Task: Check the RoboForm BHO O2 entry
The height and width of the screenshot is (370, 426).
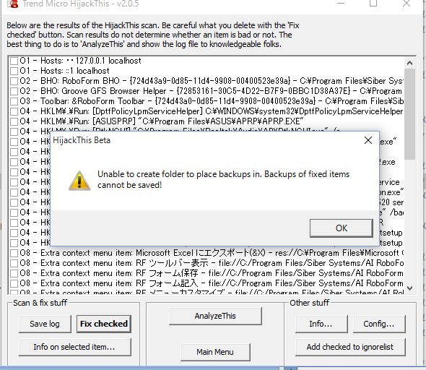Action: [14, 81]
